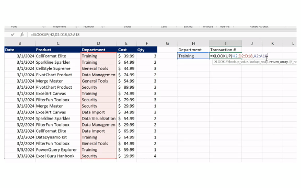Confirm the formula with the checkmark icon
This screenshot has width=301, height=188.
[13, 34]
